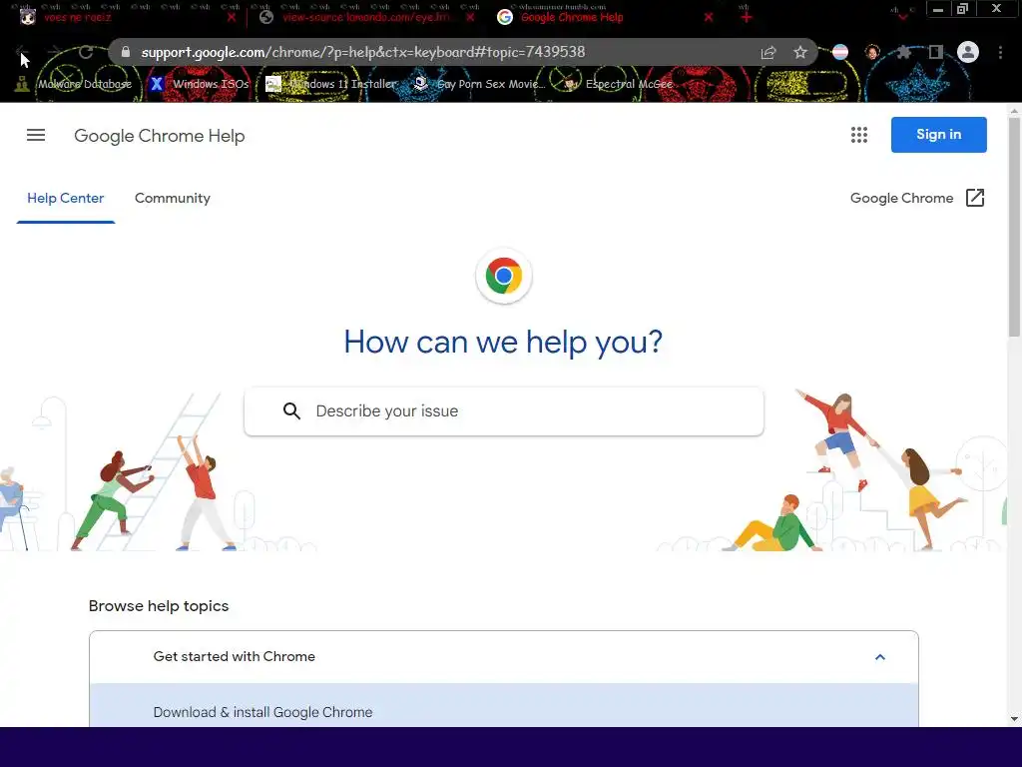
Task: Close the view-source tab
Action: (x=471, y=18)
